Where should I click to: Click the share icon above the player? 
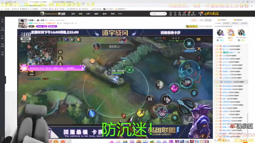click(201, 26)
